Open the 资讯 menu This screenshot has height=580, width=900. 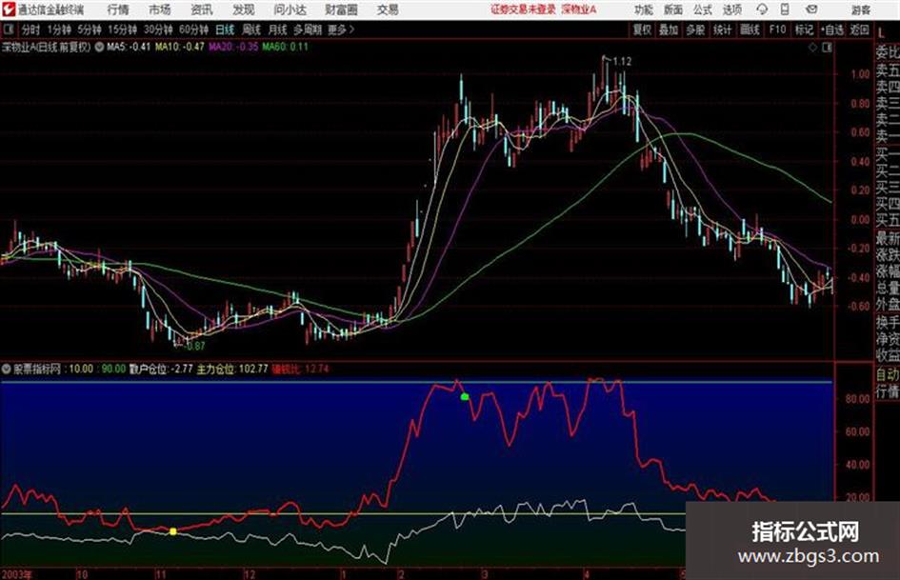pyautogui.click(x=202, y=10)
